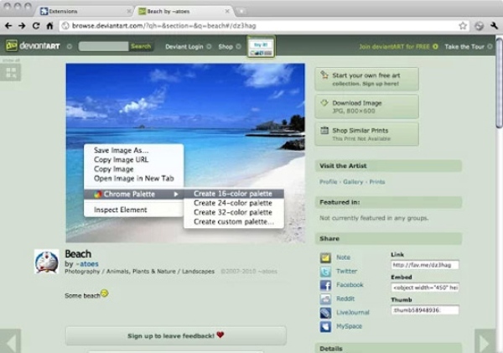
Task: Click the Facebook share icon
Action: (x=325, y=285)
